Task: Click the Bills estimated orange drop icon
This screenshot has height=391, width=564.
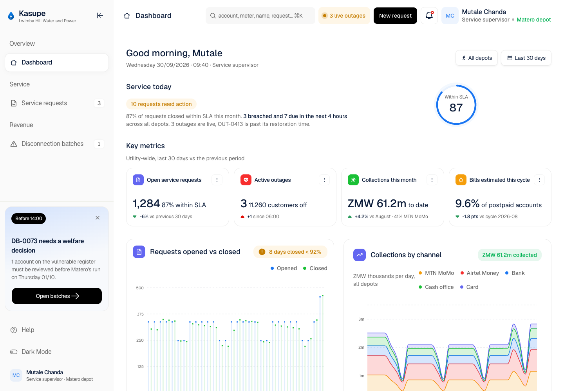Action: 461,180
